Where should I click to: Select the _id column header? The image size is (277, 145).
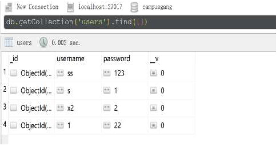[14, 59]
